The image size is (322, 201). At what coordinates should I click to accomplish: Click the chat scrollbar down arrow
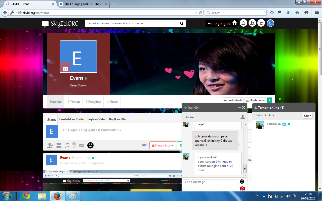click(245, 175)
